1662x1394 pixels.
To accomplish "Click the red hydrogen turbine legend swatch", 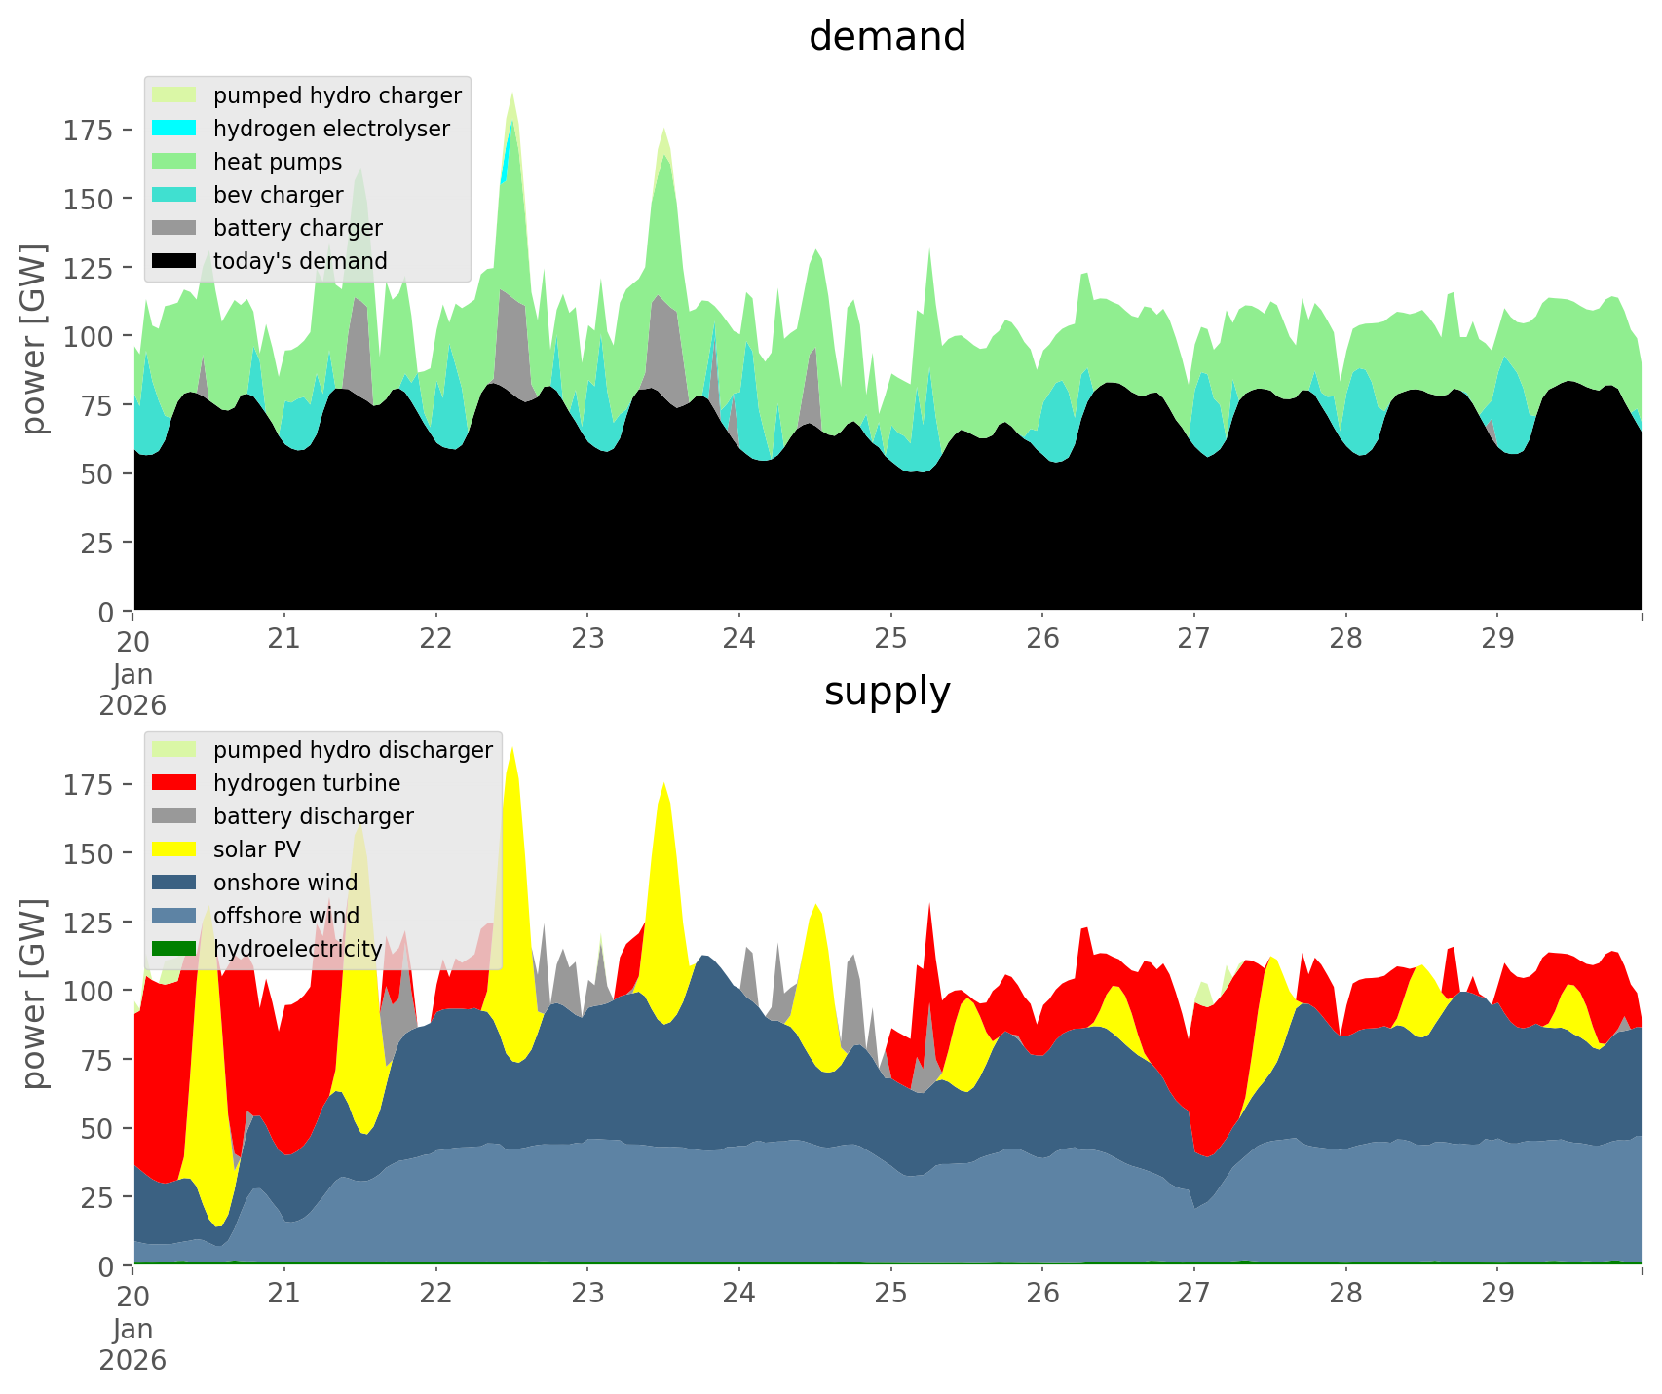I will click(x=174, y=783).
